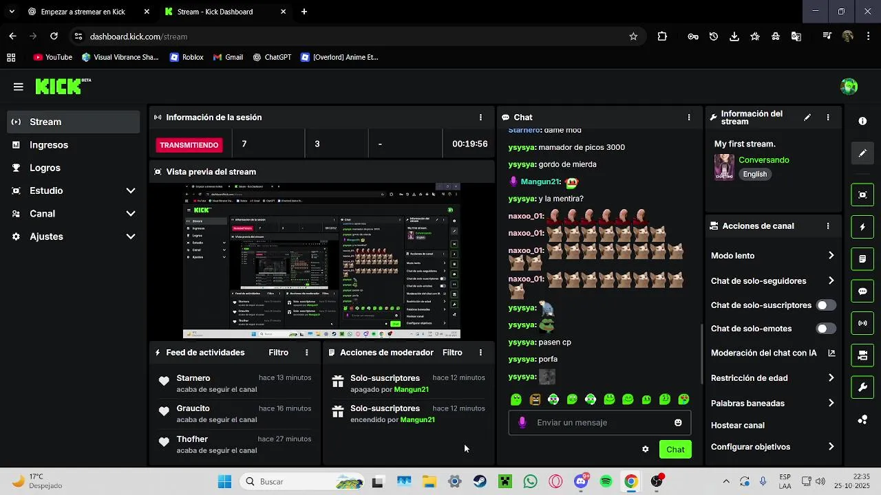The image size is (881, 495).
Task: Open the user profile avatar menu
Action: pos(849,87)
